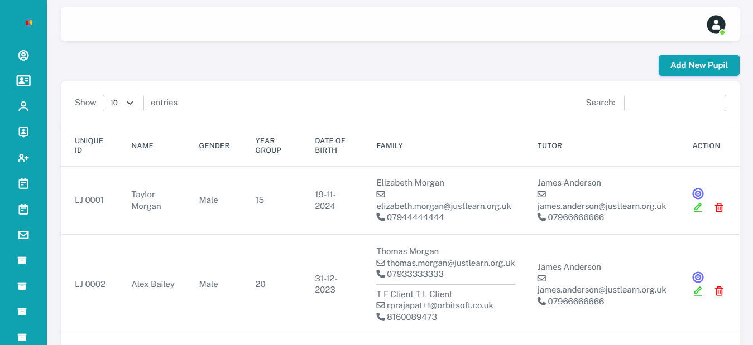This screenshot has width=753, height=345.
Task: Click the red trash icon for Alex Bailey
Action: (x=719, y=291)
